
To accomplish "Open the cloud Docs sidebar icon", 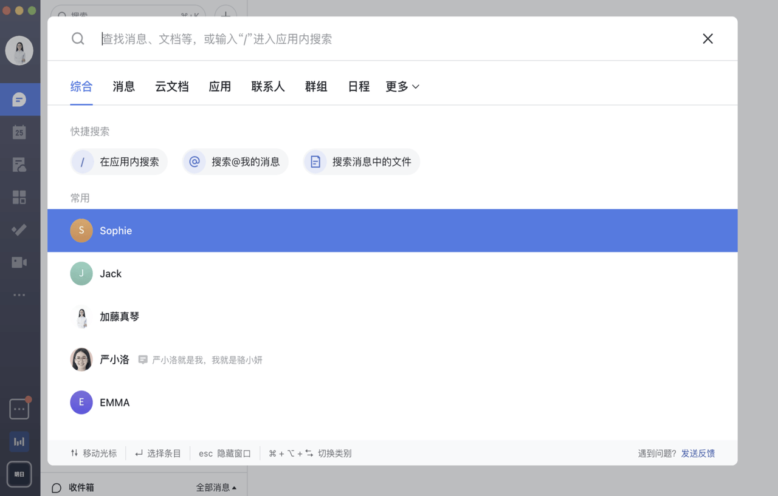I will [19, 165].
